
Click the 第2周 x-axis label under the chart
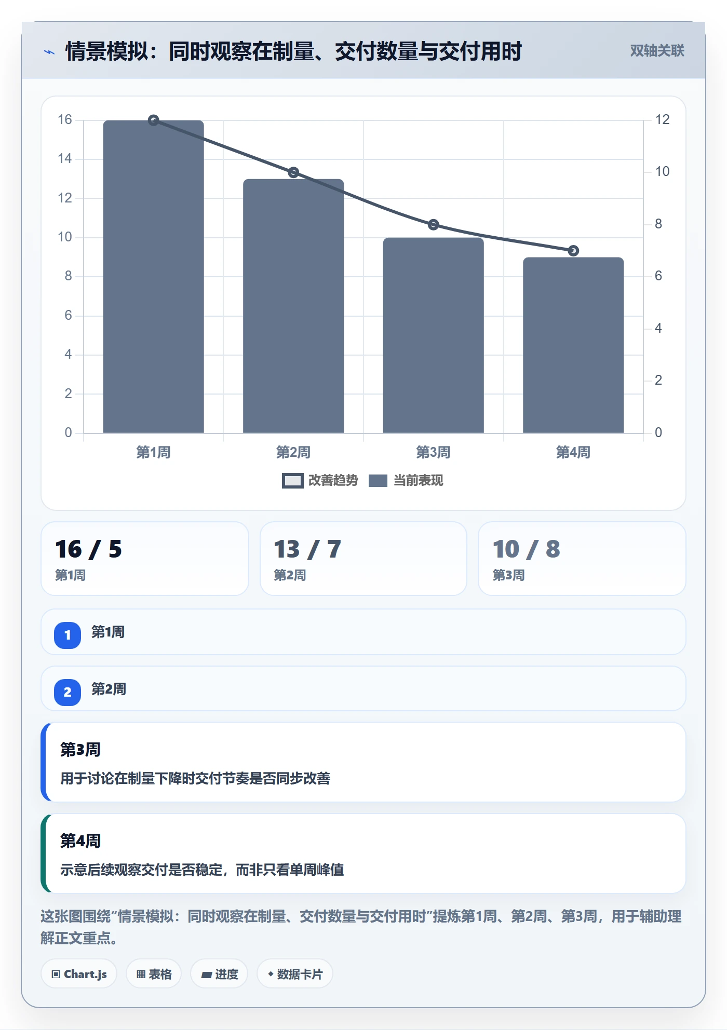pos(293,452)
